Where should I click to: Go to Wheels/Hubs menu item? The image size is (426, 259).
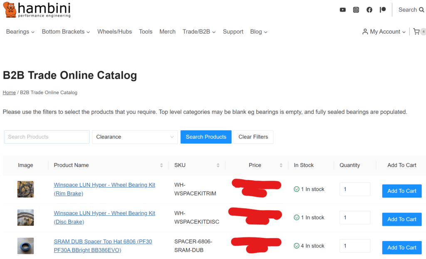click(114, 32)
